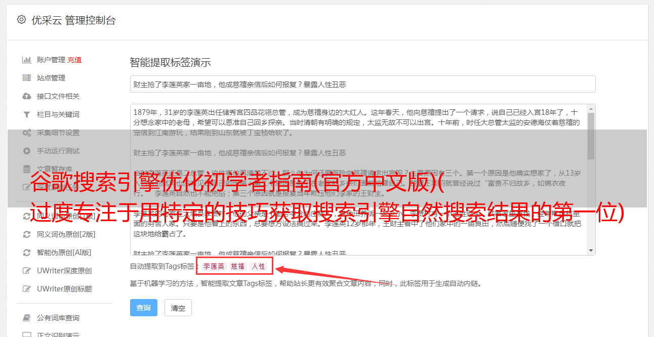This screenshot has width=654, height=337.
Task: Click the filter icon for 栏目与关键词
Action: [x=27, y=114]
